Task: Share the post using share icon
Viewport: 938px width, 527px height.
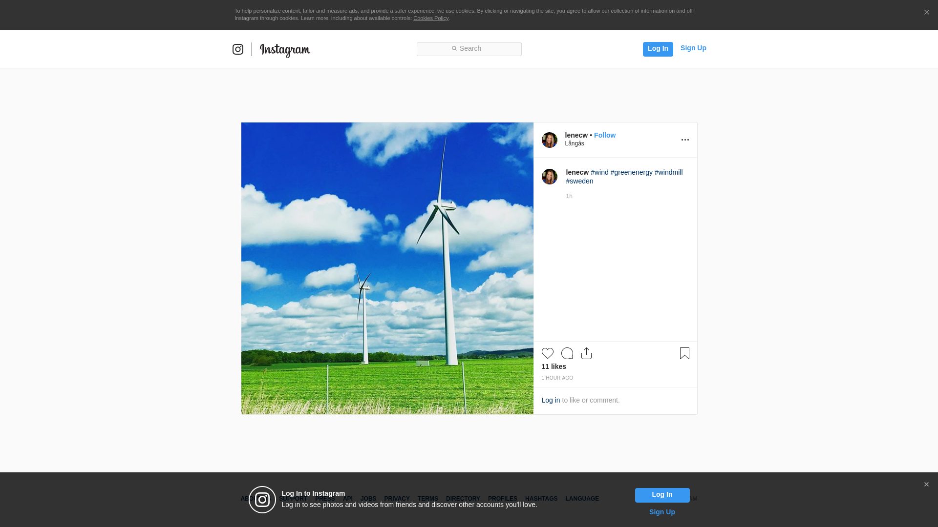Action: (x=586, y=353)
